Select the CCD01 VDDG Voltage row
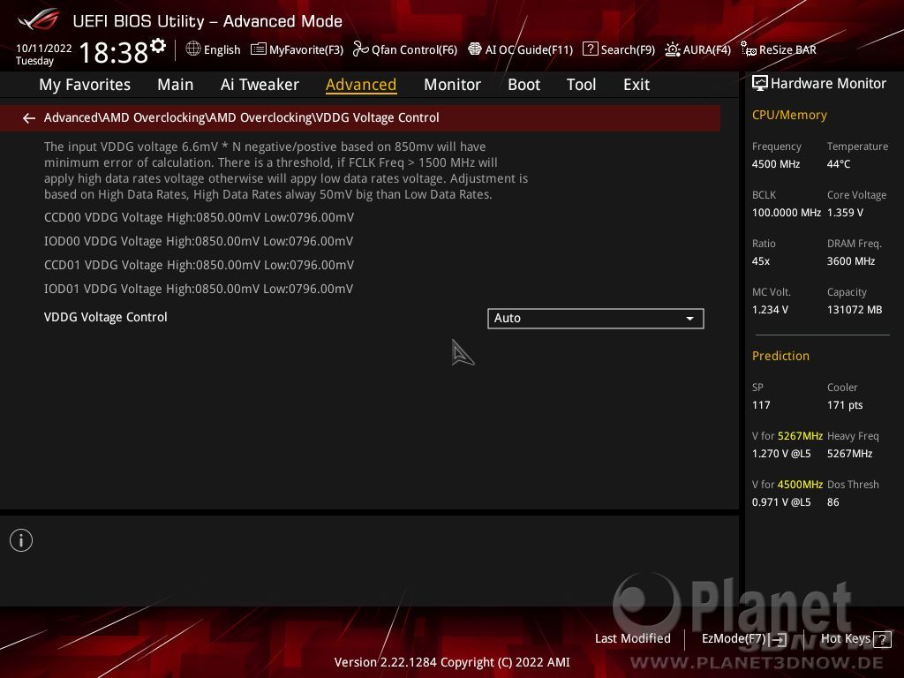The image size is (904, 678). coord(199,265)
